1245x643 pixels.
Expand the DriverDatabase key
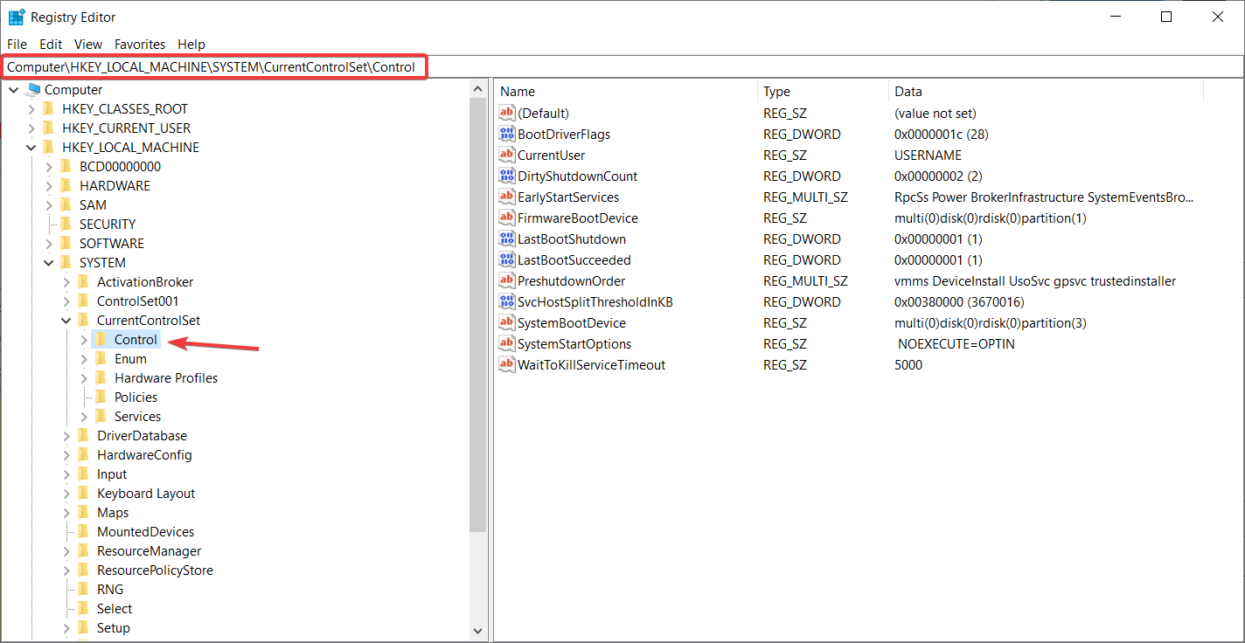(66, 435)
